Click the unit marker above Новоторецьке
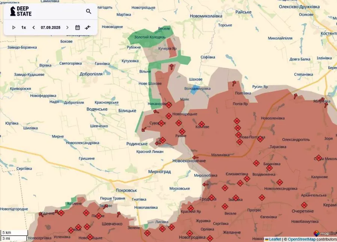 pyautogui.click(x=169, y=105)
